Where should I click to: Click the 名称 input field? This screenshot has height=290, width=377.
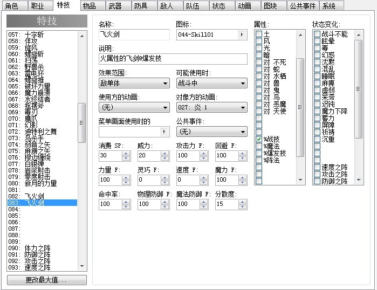(134, 34)
